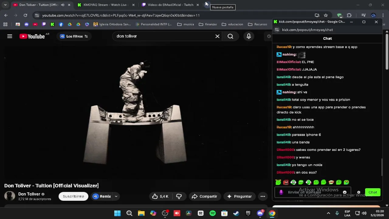View site information icon in address bar
Viewport: 389px width, 219px height.
[x=37, y=15]
